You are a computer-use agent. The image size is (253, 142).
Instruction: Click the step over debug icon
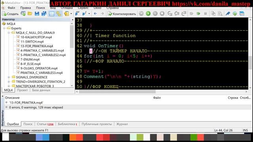(177, 14)
